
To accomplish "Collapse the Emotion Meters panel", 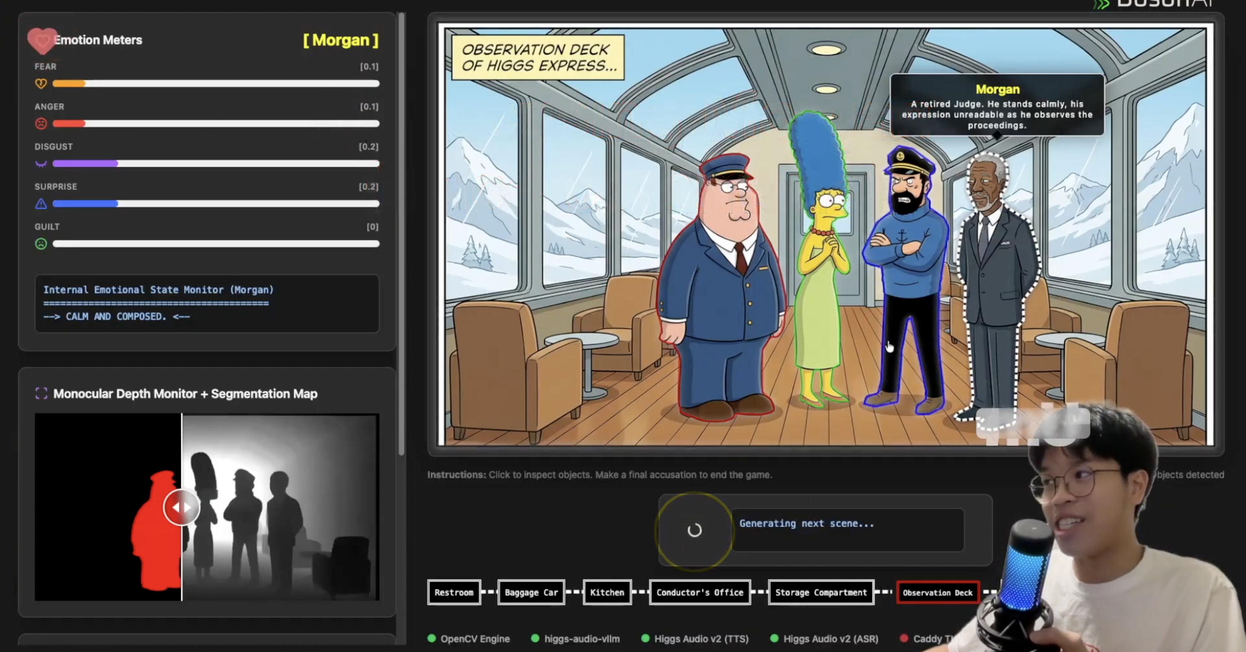I will pos(99,40).
